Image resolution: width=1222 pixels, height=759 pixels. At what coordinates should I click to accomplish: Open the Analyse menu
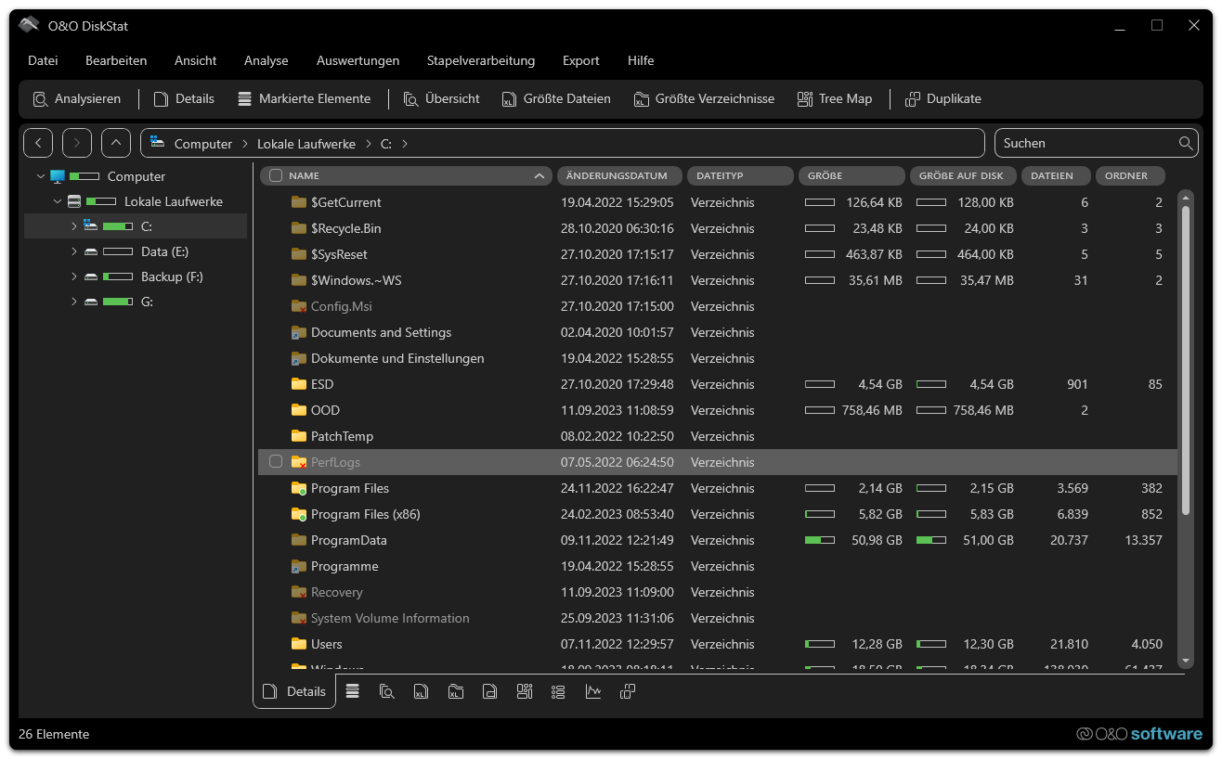pyautogui.click(x=266, y=60)
